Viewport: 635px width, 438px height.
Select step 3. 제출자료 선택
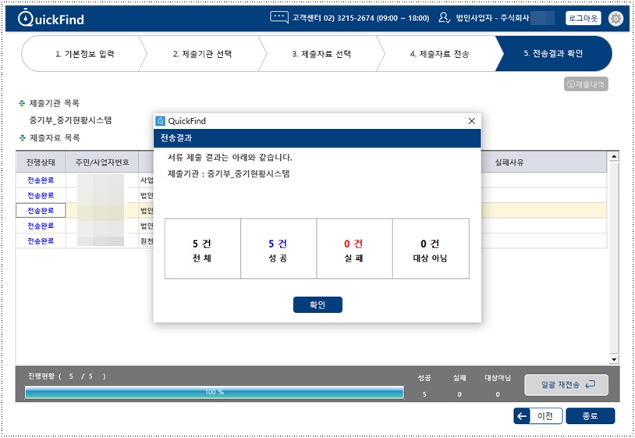(321, 54)
